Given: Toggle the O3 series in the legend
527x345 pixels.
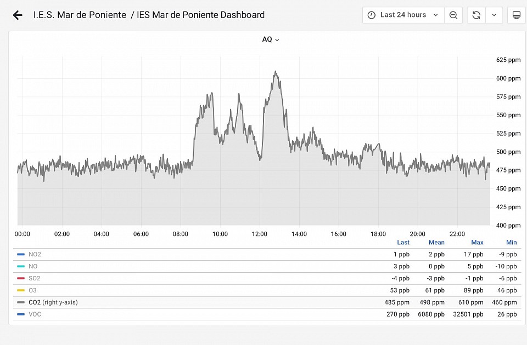Looking at the screenshot, I should tap(32, 290).
